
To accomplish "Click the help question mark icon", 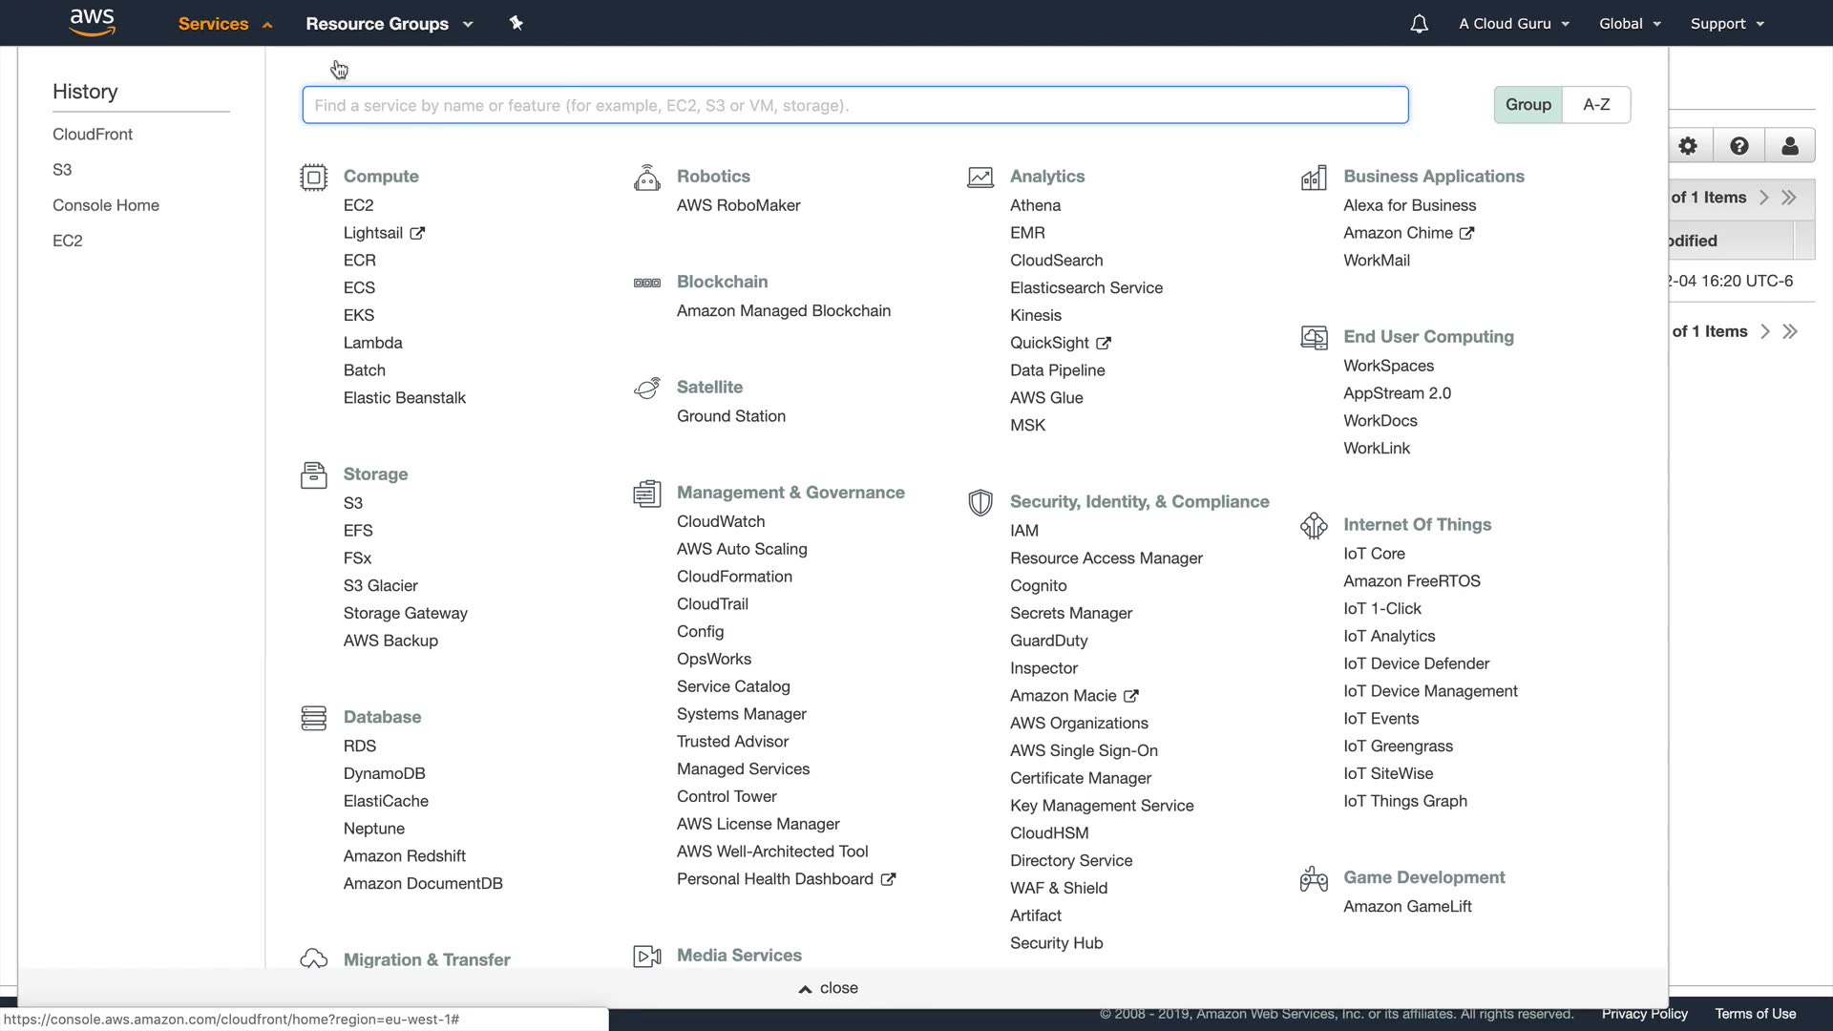I will pos(1738,146).
